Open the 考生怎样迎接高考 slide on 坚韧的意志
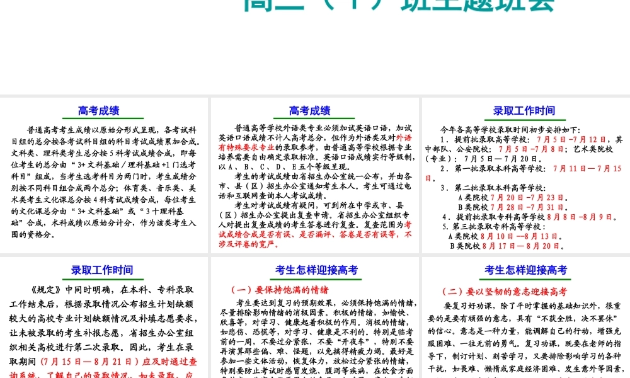 [526, 318]
